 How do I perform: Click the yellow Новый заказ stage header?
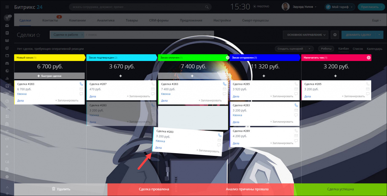pos(50,58)
